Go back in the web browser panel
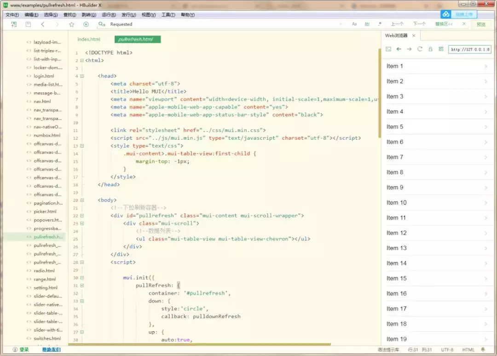497x356 pixels. pyautogui.click(x=399, y=49)
